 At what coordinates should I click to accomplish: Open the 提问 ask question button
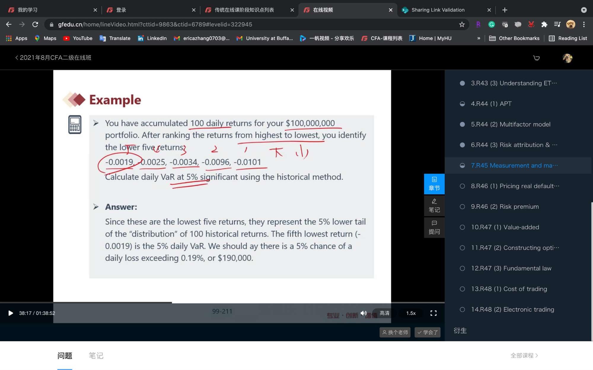point(434,227)
